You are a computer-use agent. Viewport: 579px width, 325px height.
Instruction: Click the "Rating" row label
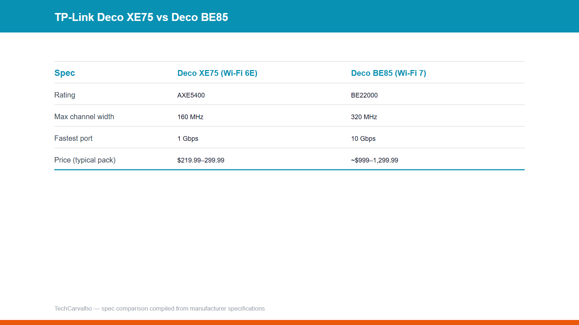click(x=65, y=95)
